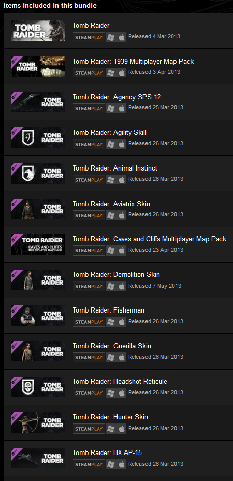233x481 pixels.
Task: Select the Tomb Raider: HX AP-15 title
Action: click(107, 452)
